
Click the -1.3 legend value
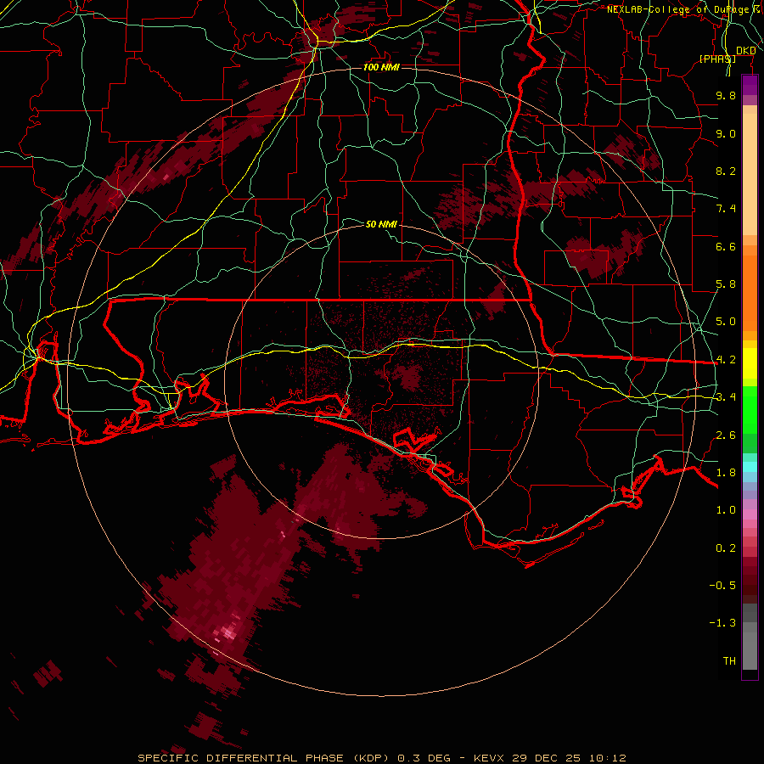coord(722,623)
